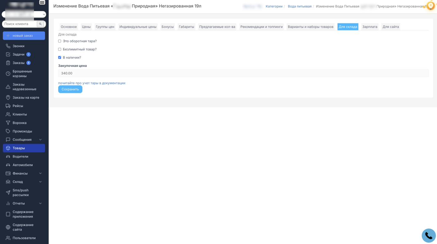Click the hamburger menu icon in sidebar
Image resolution: width=437 pixels, height=244 pixels.
pyautogui.click(x=42, y=3)
